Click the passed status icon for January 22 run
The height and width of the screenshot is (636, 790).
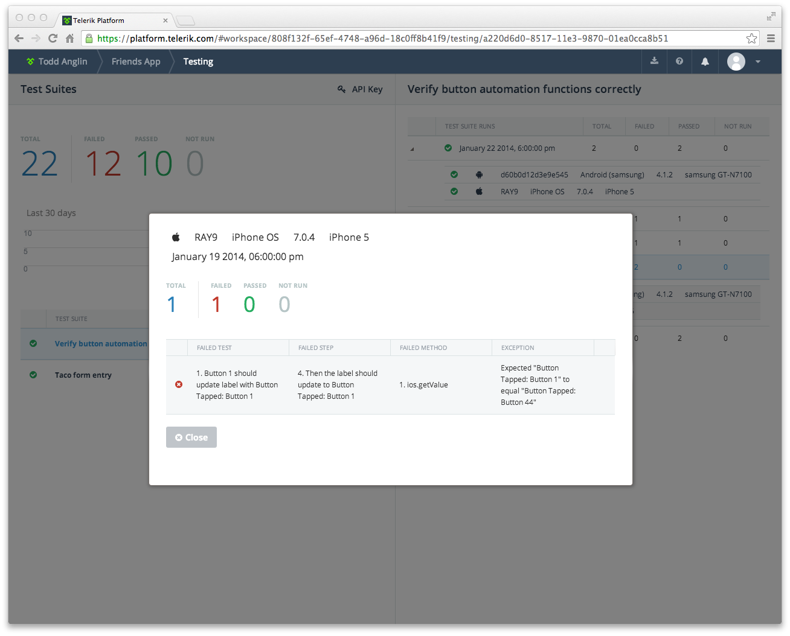(x=448, y=148)
